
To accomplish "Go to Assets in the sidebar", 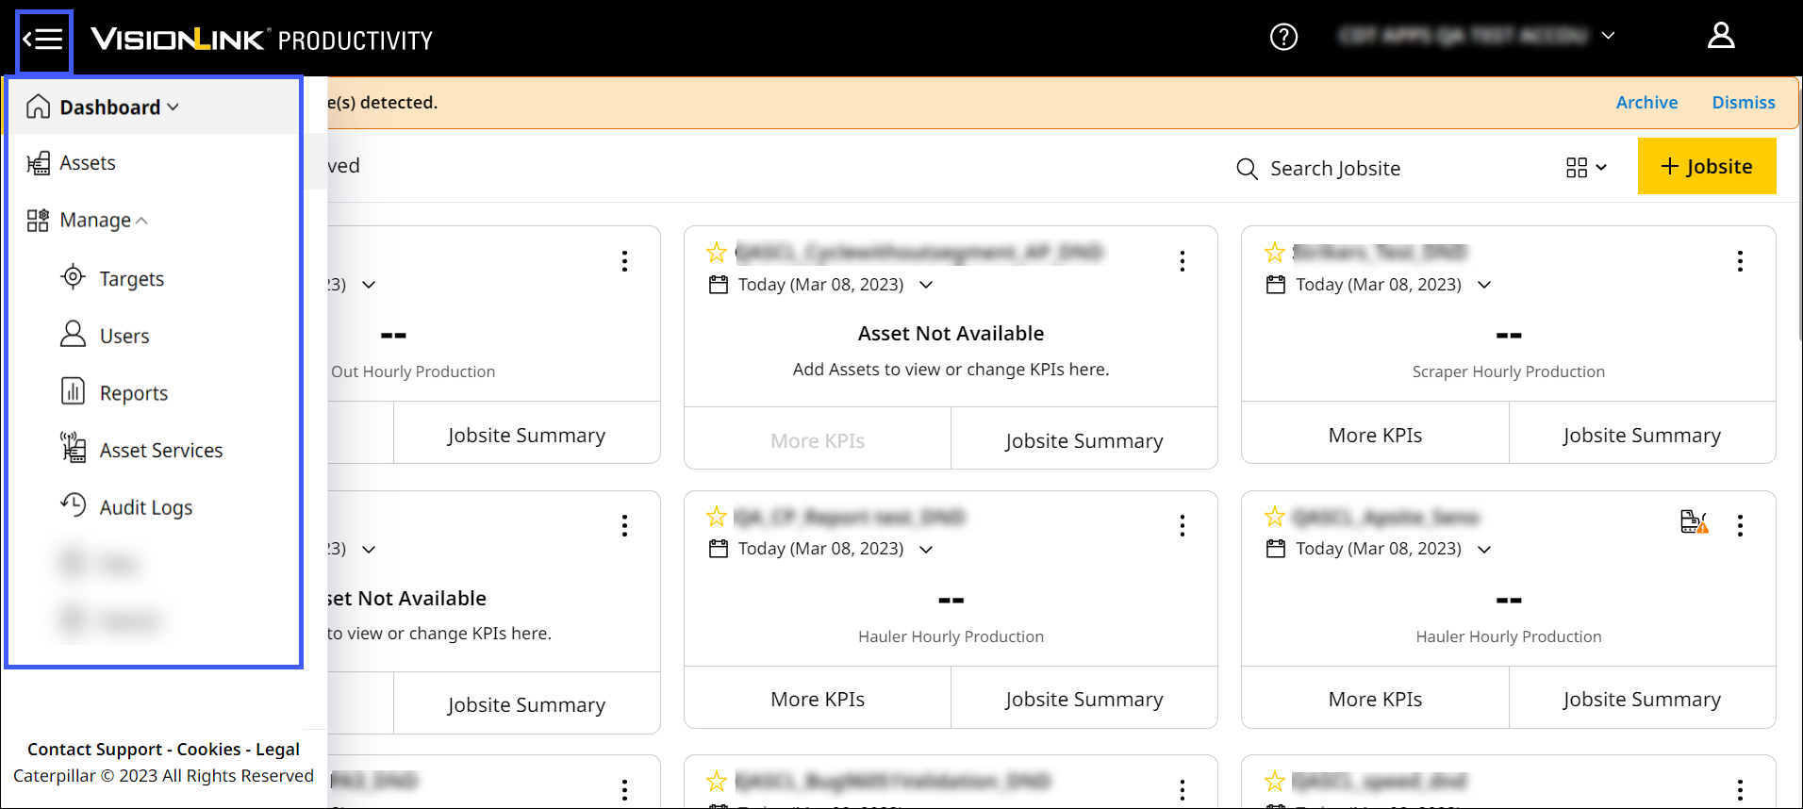I will (x=87, y=163).
